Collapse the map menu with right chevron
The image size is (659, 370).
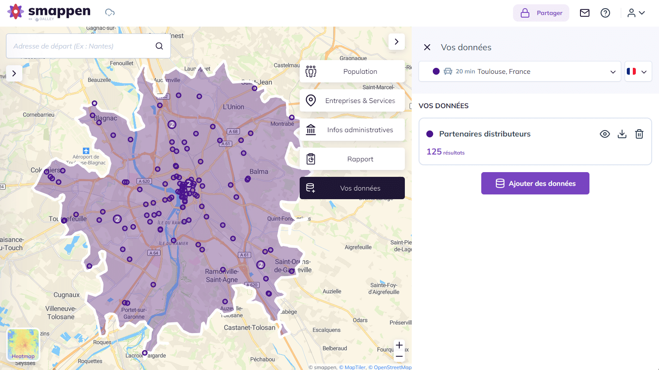(x=397, y=42)
